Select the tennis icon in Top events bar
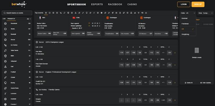Image resolution: width=215 pixels, height=106 pixels. (50, 13)
